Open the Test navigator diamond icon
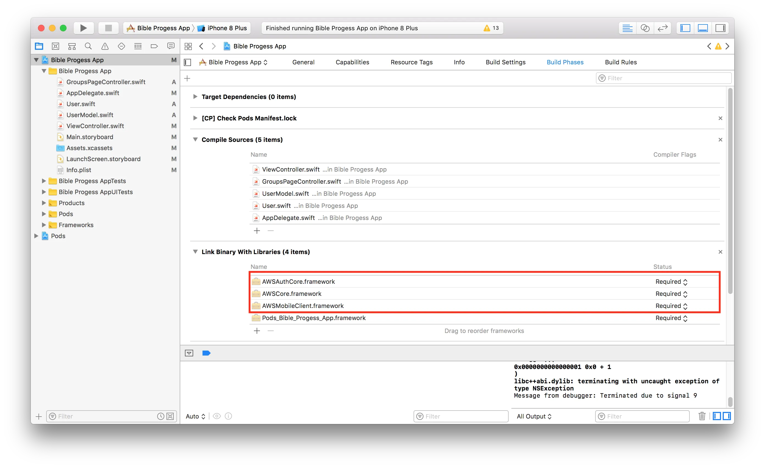The width and height of the screenshot is (765, 468). [x=121, y=46]
